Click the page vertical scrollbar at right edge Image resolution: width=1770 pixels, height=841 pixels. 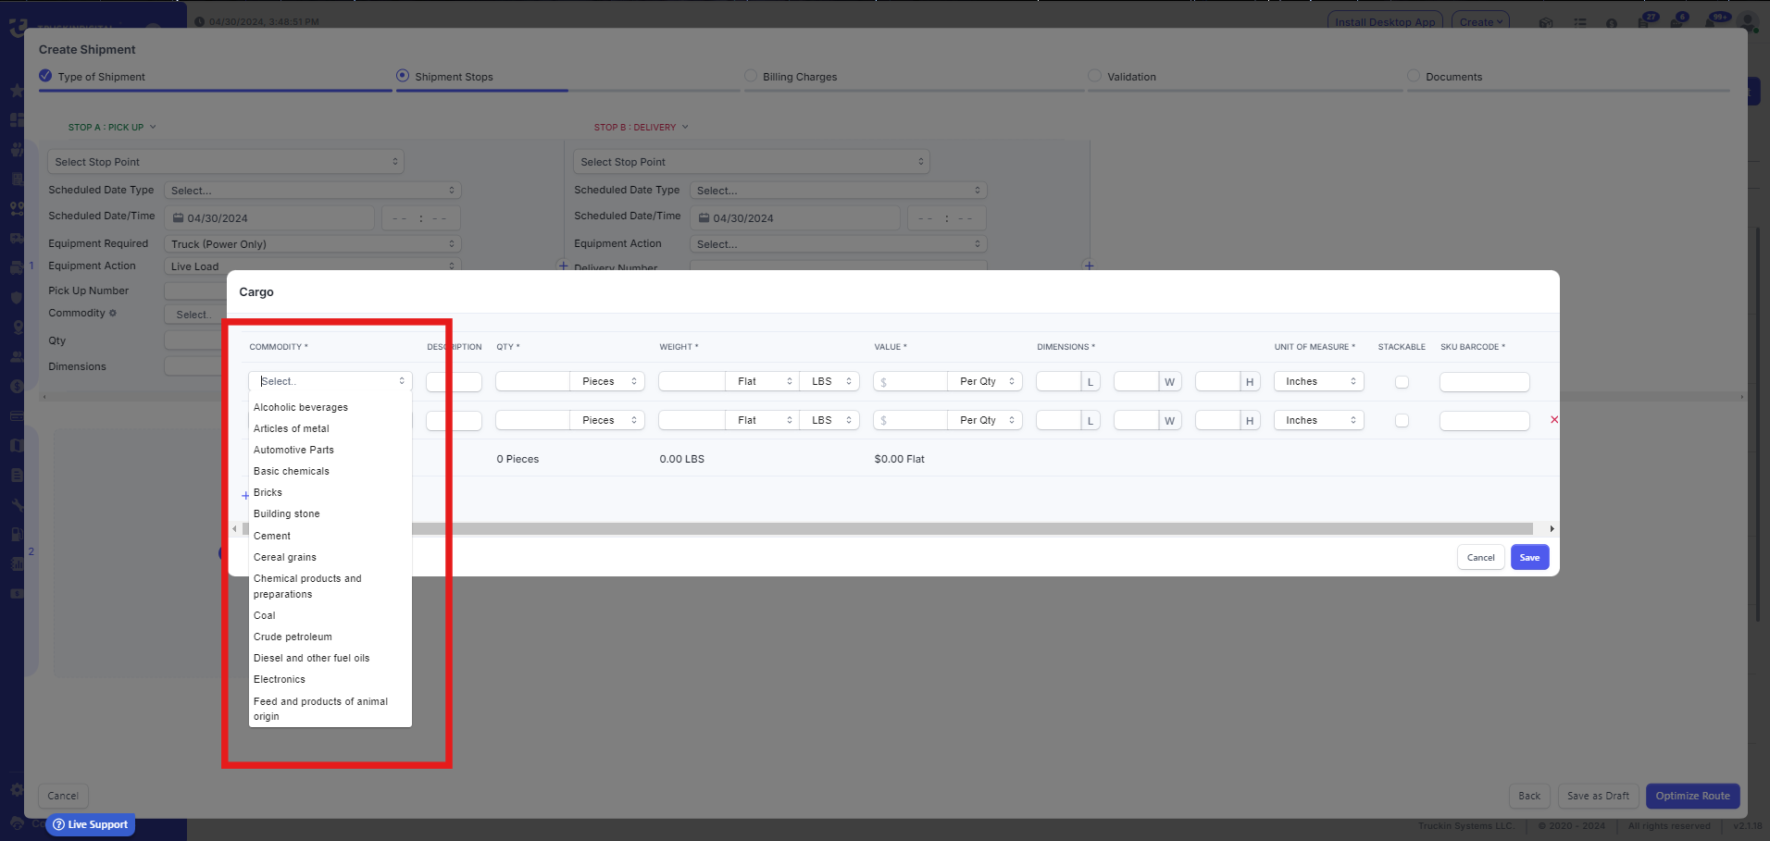1757,424
